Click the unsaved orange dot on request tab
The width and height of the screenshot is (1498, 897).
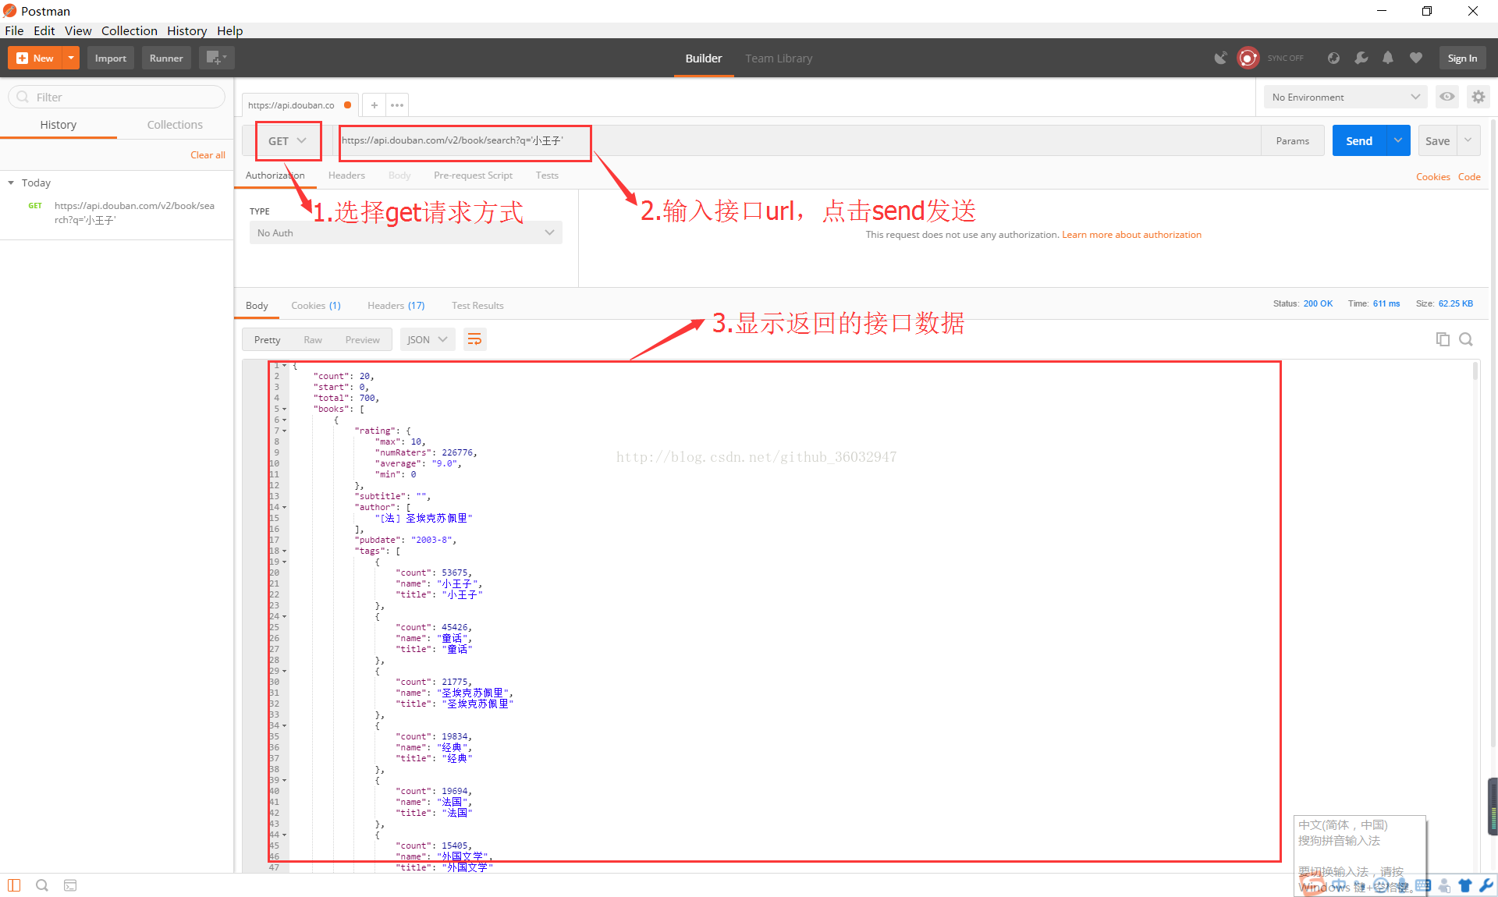[348, 105]
